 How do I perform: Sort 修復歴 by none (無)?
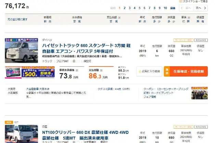[198, 22]
